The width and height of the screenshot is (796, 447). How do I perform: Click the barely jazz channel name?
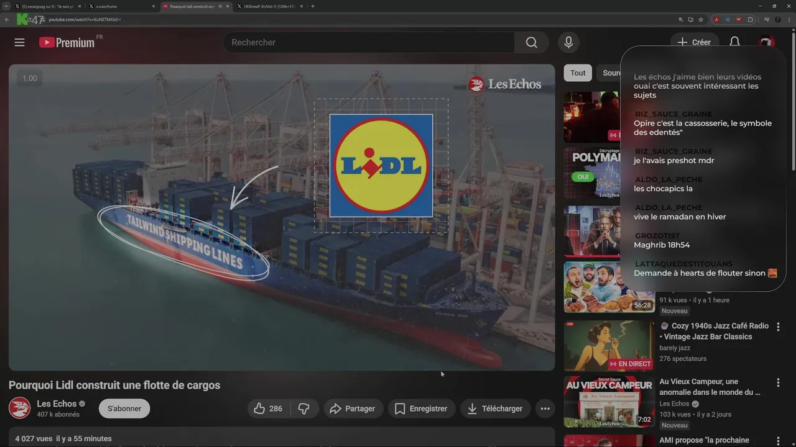pyautogui.click(x=675, y=348)
